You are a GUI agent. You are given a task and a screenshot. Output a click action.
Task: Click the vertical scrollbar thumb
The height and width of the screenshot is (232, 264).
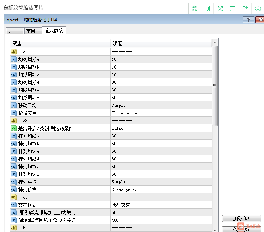tap(215, 86)
